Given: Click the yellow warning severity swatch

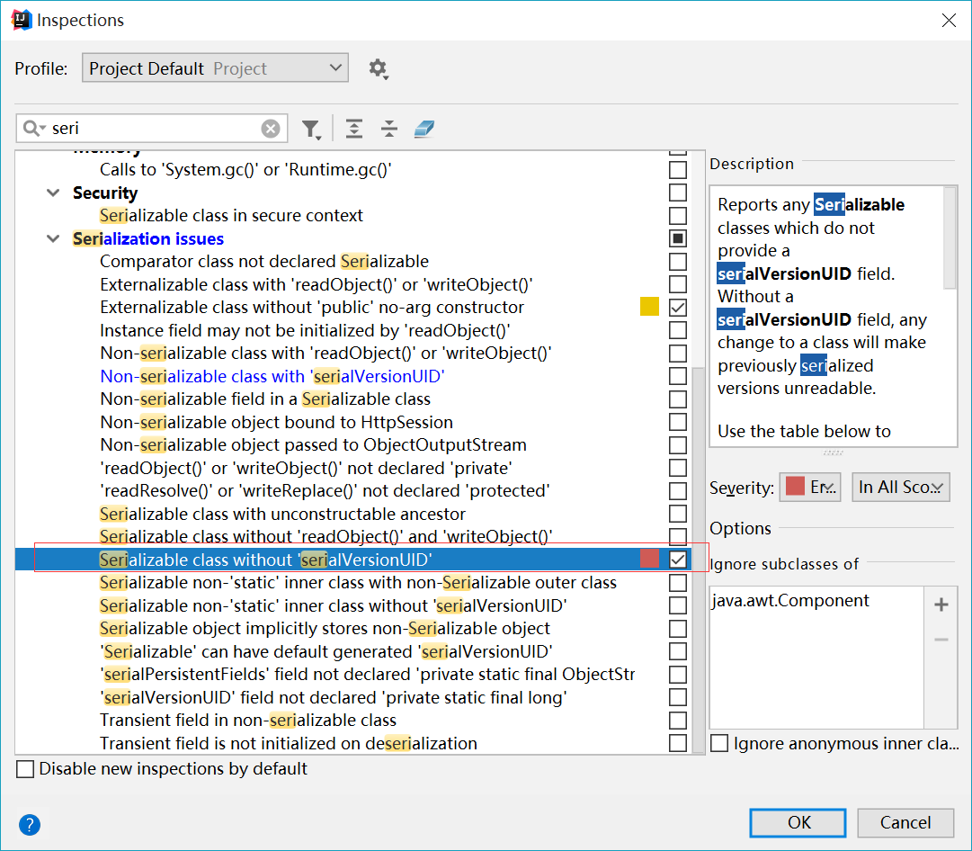Looking at the screenshot, I should (649, 307).
